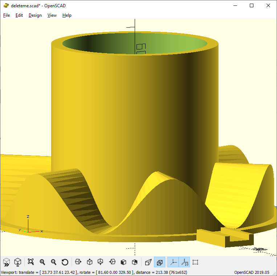Toggle the Orthogonal projection button
This screenshot has height=276, width=277.
tap(159, 262)
